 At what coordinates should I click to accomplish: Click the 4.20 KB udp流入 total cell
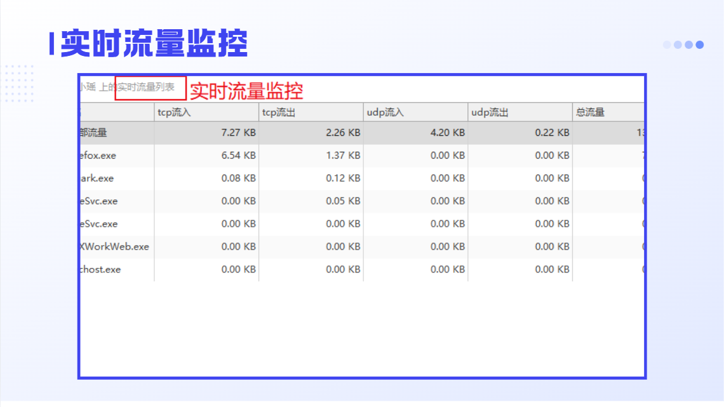415,133
